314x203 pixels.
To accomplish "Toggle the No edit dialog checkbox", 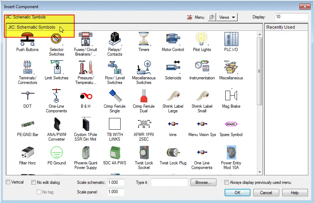I will coord(34,182).
